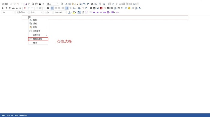Open the 大小 font size dropdown
Image resolution: width=210 pixels, height=117 pixels.
[x=48, y=12]
